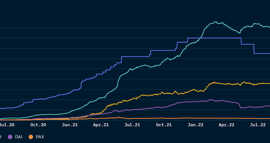This screenshot has height=143, width=270.
Task: Click the Oct.21 axis tick label
Action: (x=164, y=124)
